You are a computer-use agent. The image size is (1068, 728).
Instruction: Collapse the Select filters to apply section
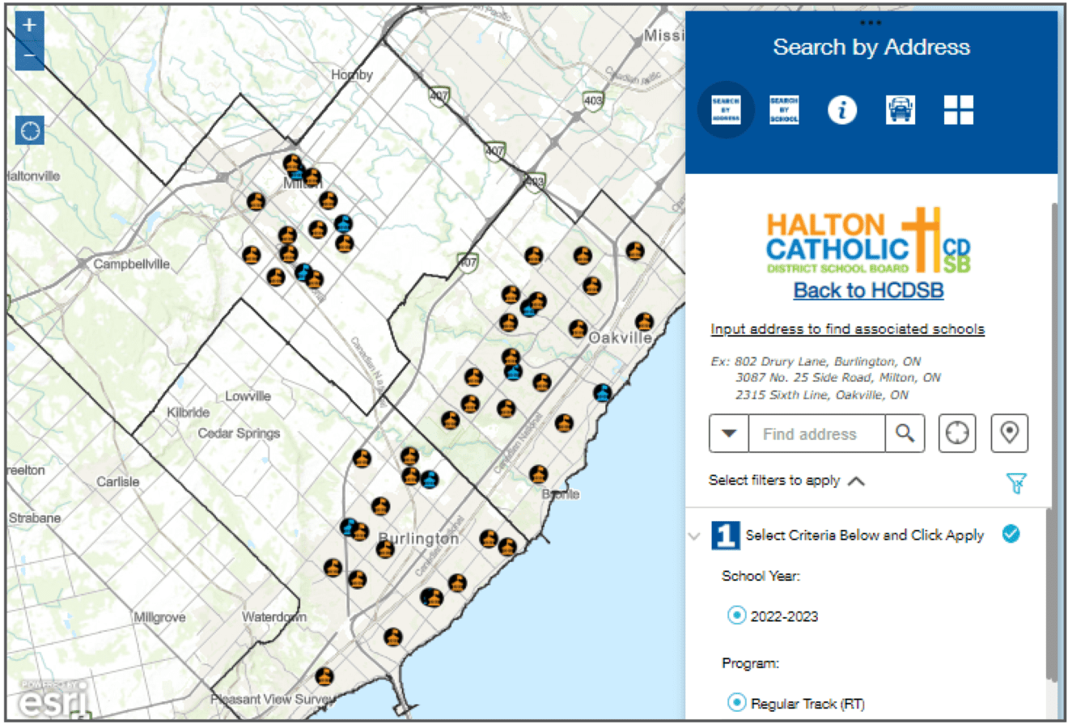[x=856, y=479]
